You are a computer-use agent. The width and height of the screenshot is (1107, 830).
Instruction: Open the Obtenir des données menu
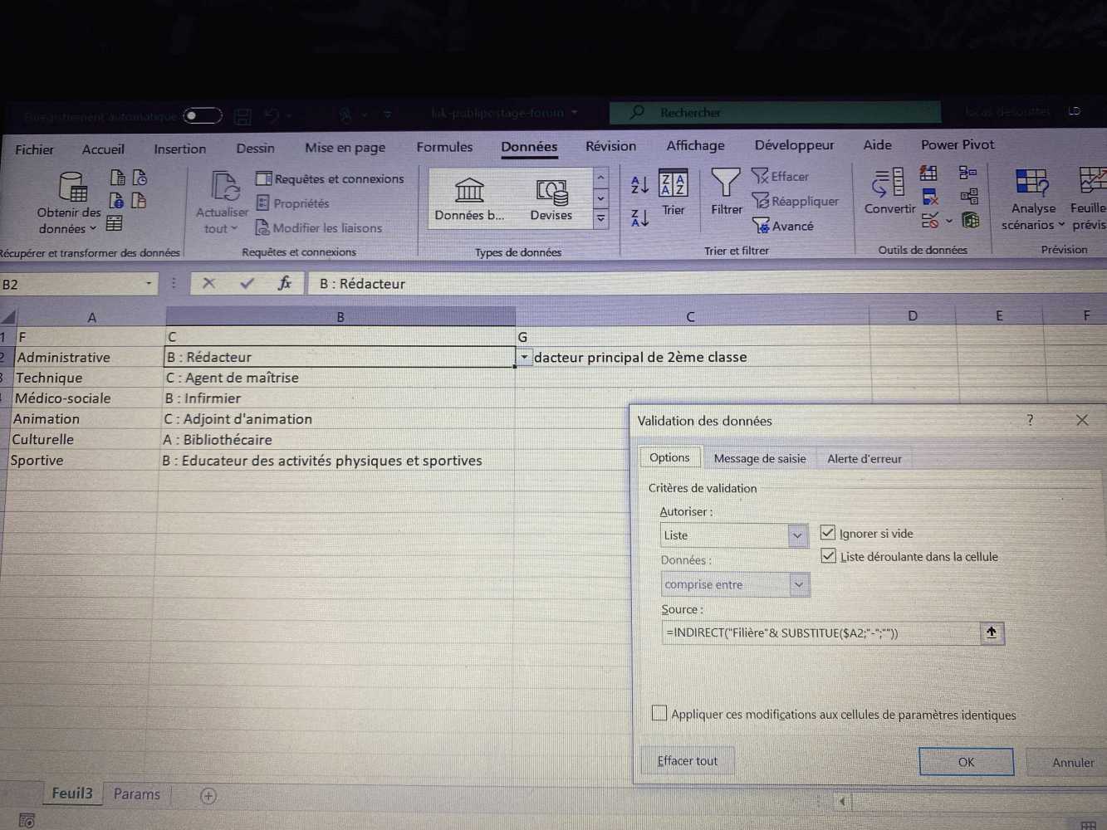click(x=70, y=203)
